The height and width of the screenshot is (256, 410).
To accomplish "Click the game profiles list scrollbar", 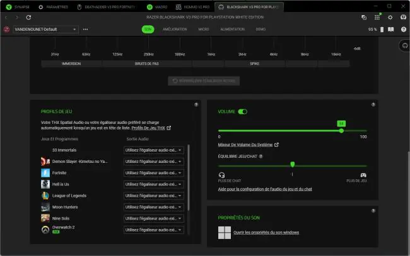I will pos(188,177).
